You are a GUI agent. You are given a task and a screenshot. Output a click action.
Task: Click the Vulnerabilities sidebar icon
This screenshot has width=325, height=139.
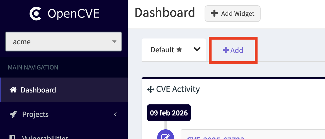(x=12, y=137)
